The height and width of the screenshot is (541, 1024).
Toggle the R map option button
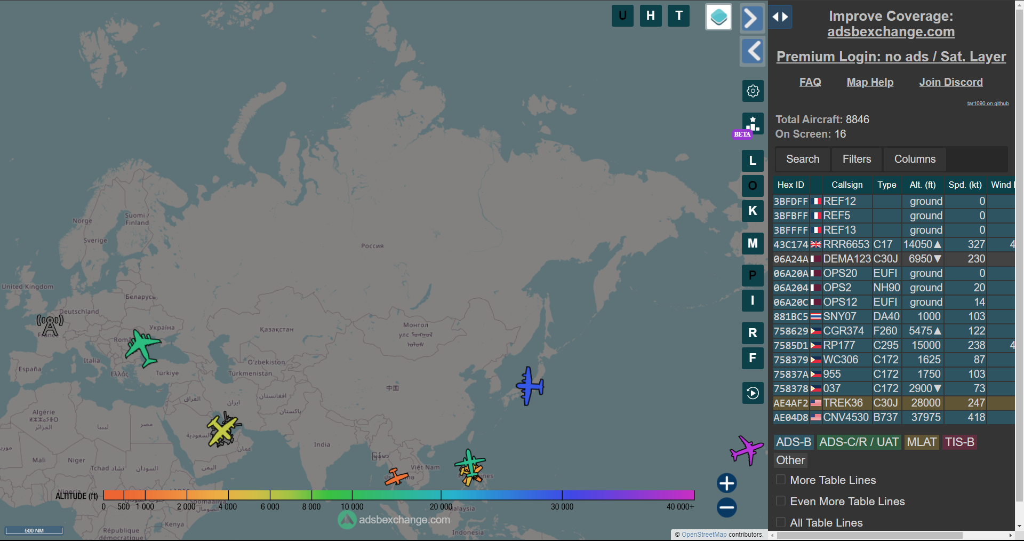pos(753,333)
